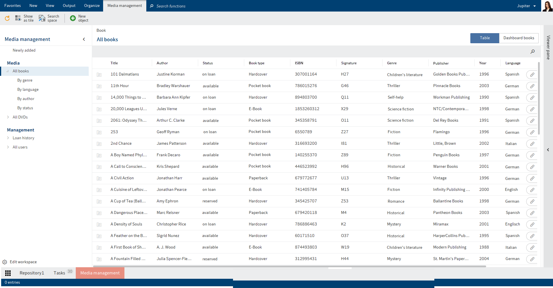This screenshot has width=553, height=288.
Task: Click row icon beside 11th Hour
Action: 99,86
